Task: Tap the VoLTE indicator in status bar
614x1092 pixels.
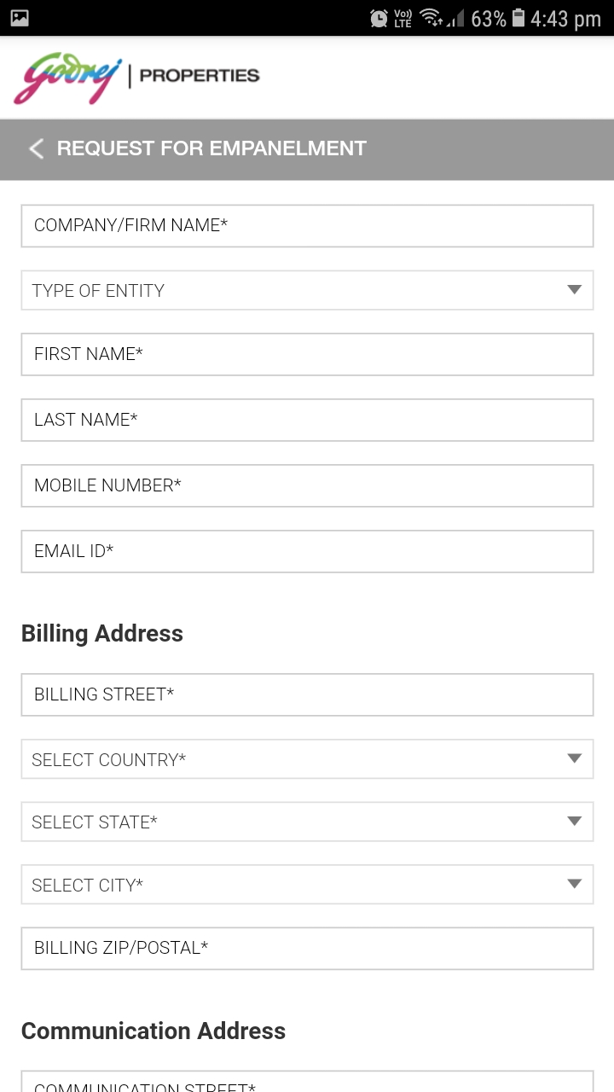Action: (x=403, y=18)
